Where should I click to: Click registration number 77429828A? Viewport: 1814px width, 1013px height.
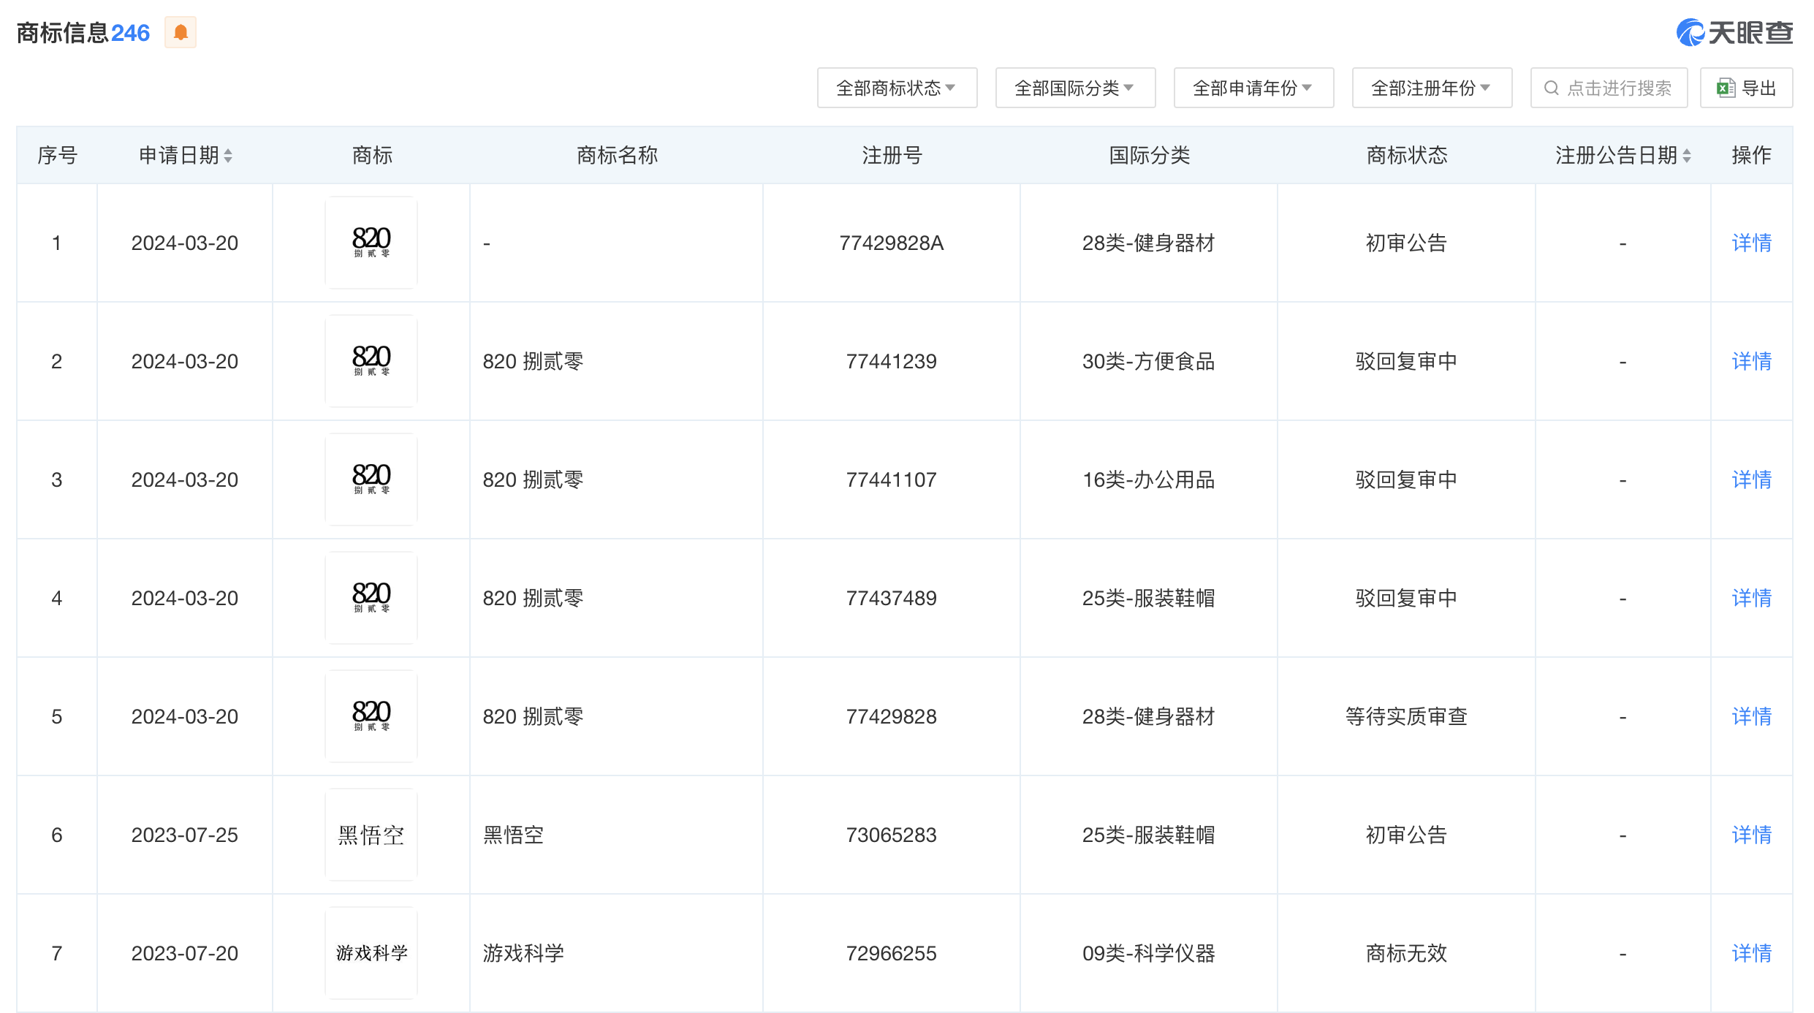892,243
